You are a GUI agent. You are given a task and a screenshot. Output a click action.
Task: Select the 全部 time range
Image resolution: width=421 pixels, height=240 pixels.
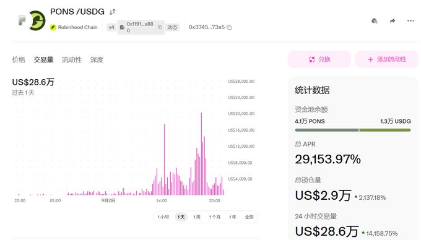pos(249,217)
